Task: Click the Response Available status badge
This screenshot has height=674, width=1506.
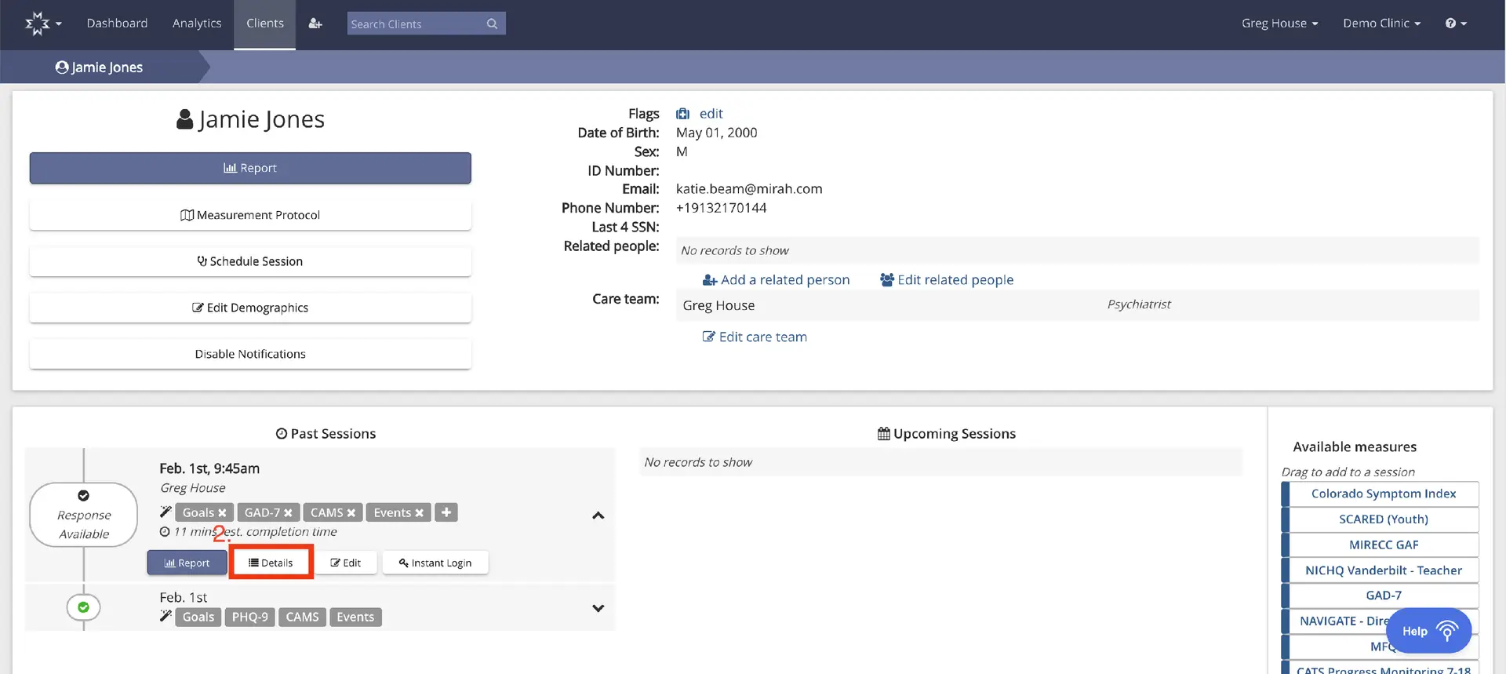Action: (84, 515)
